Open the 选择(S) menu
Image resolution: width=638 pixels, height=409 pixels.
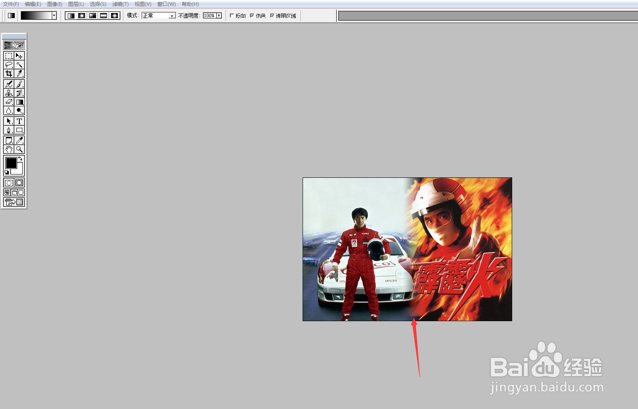(x=98, y=4)
